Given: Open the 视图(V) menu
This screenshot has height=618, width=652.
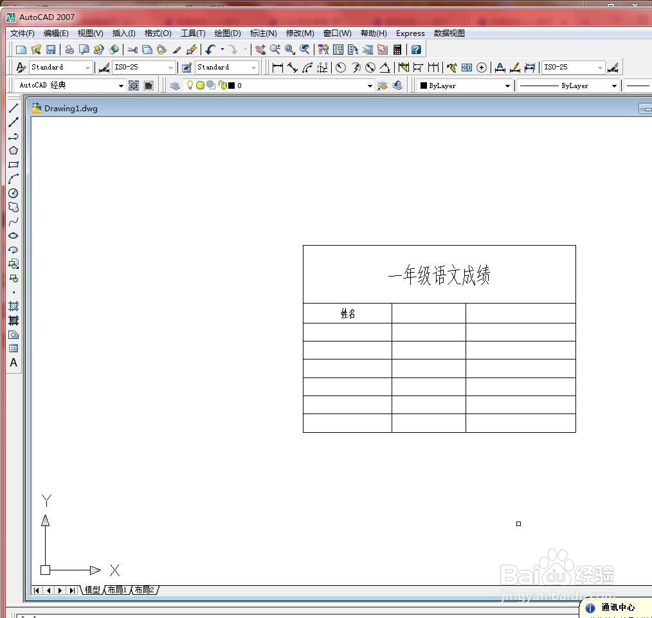Looking at the screenshot, I should pos(90,33).
